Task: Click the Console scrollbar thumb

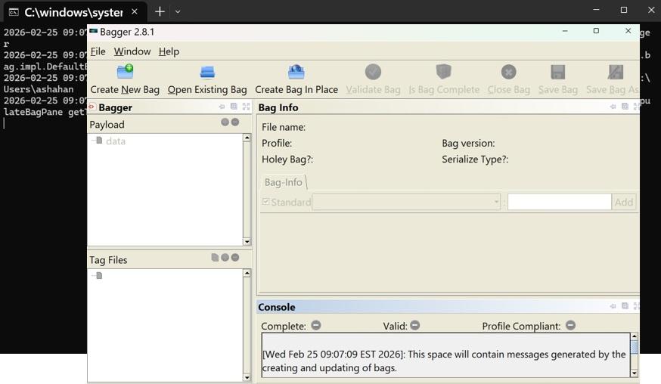Action: (634, 347)
